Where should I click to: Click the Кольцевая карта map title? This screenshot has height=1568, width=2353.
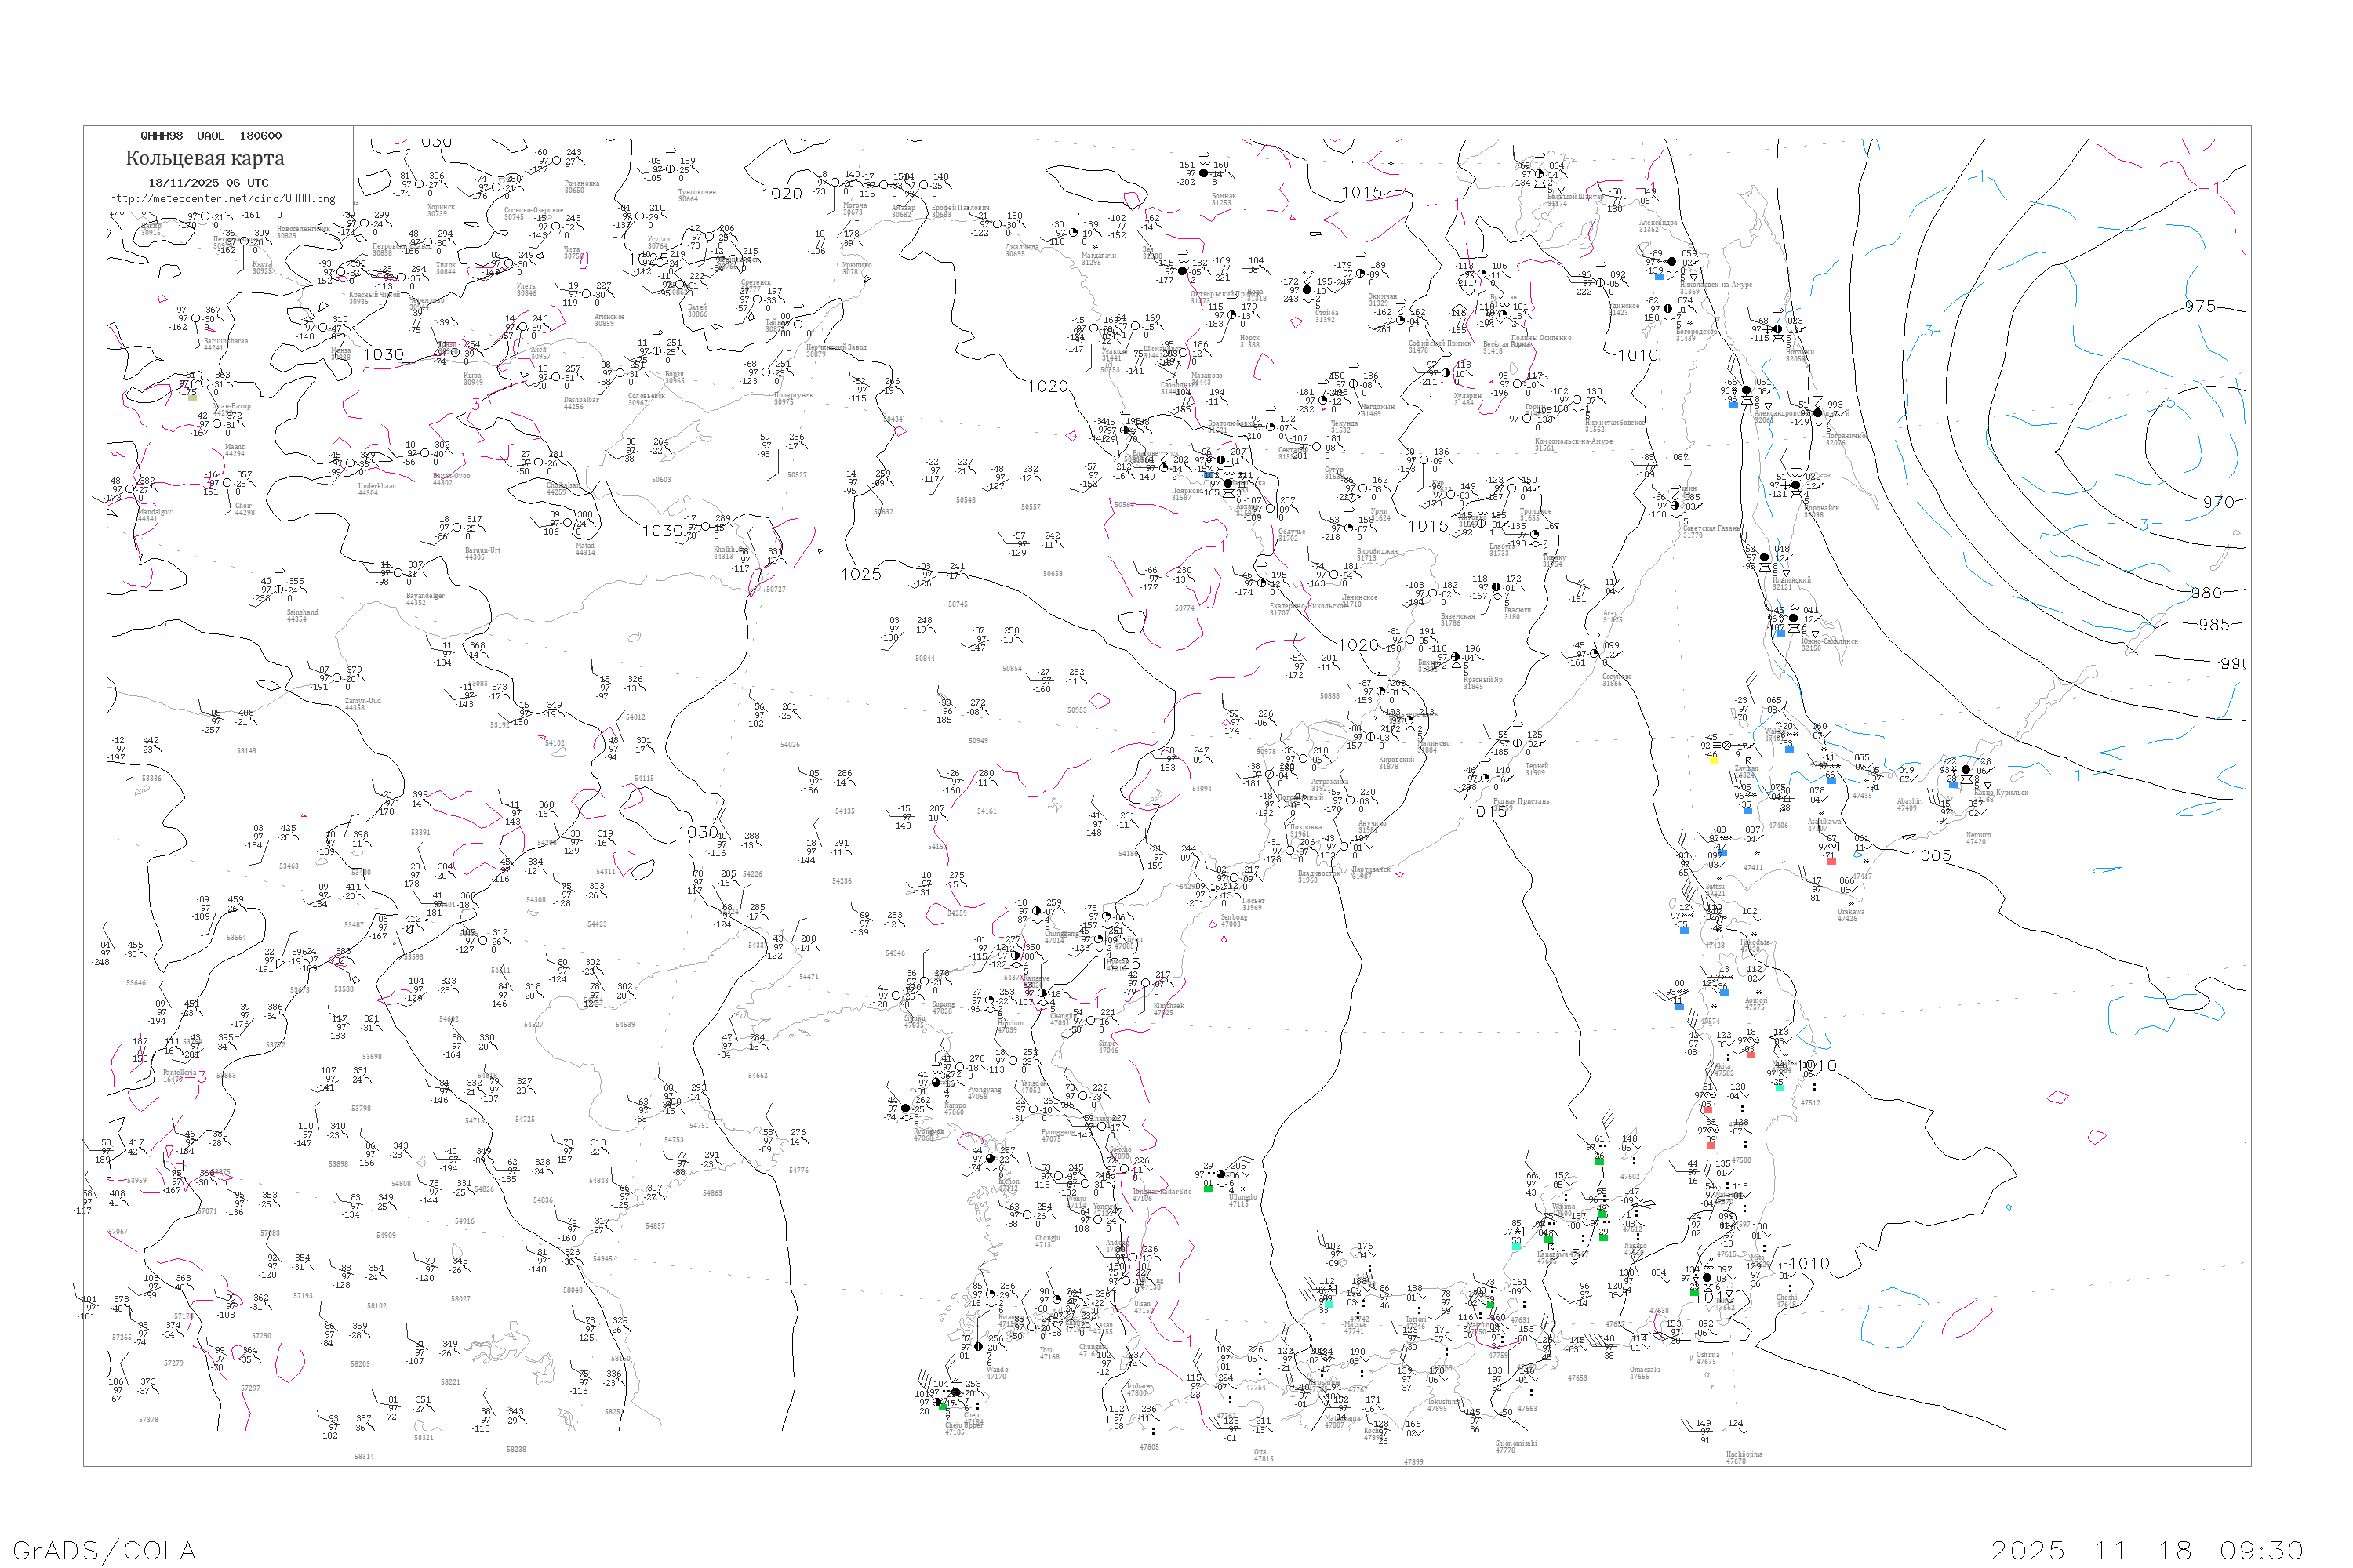click(x=205, y=158)
